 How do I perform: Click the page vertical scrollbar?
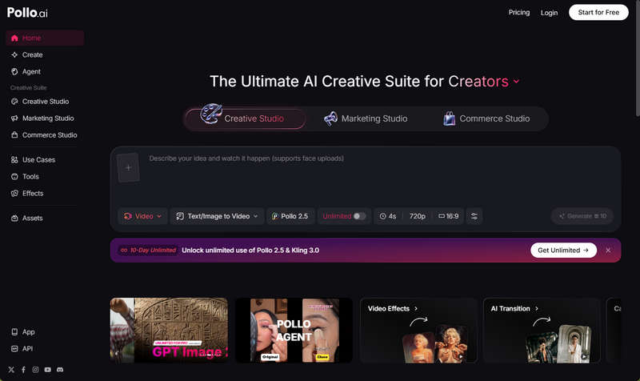coord(638,57)
